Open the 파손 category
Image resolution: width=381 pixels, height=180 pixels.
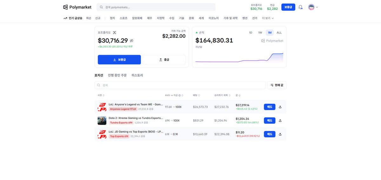[x=89, y=18]
